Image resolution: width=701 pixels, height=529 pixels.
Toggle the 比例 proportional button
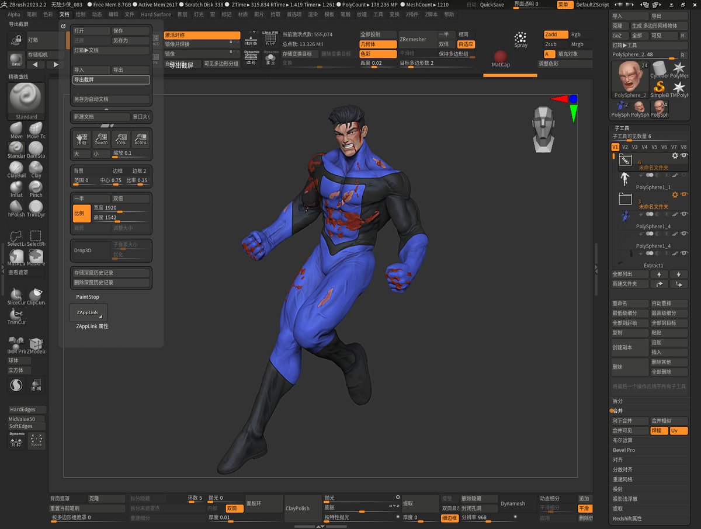point(82,213)
